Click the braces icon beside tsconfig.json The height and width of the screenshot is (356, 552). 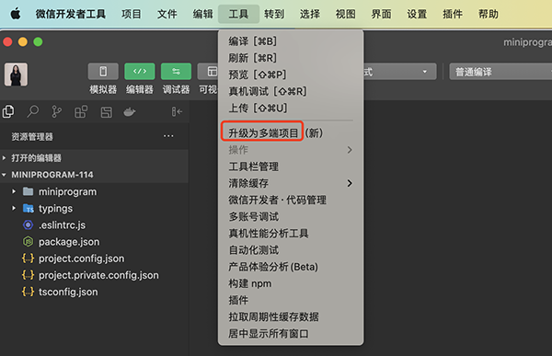click(29, 292)
